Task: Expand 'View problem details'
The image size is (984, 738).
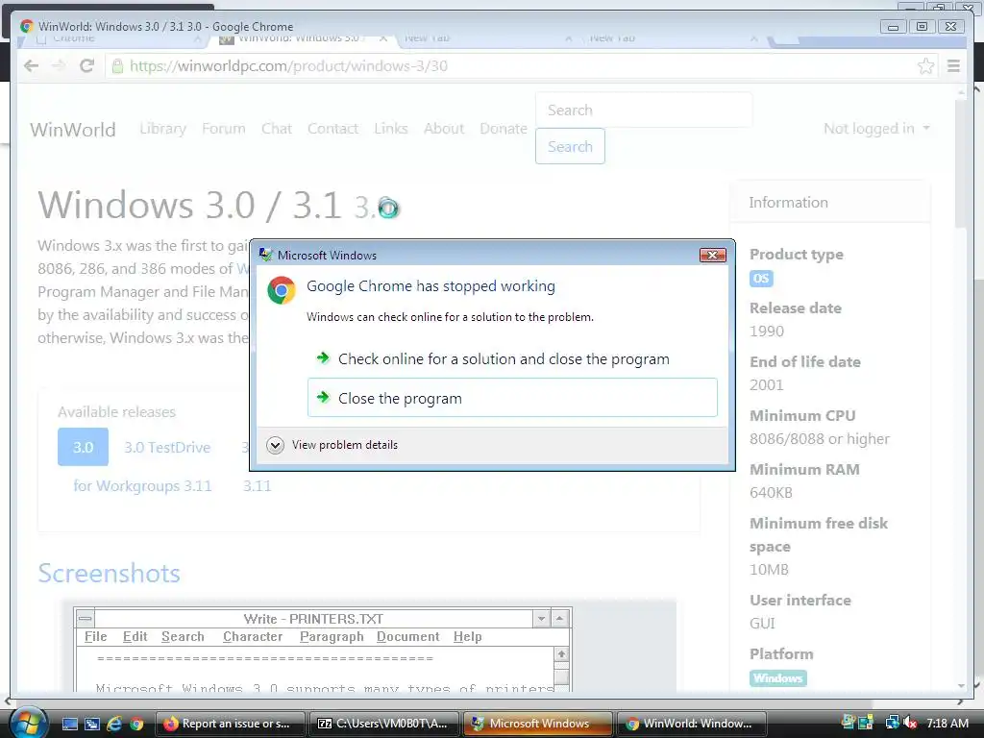Action: (332, 445)
